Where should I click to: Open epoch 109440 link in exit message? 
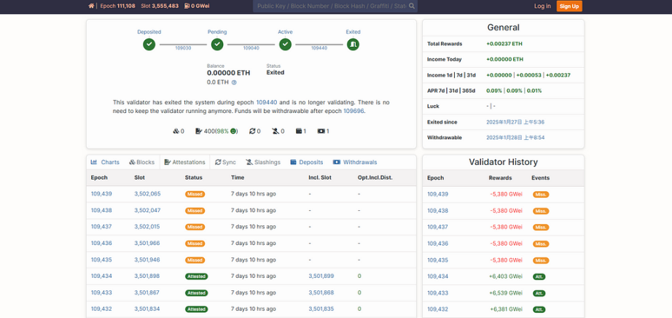pos(267,103)
